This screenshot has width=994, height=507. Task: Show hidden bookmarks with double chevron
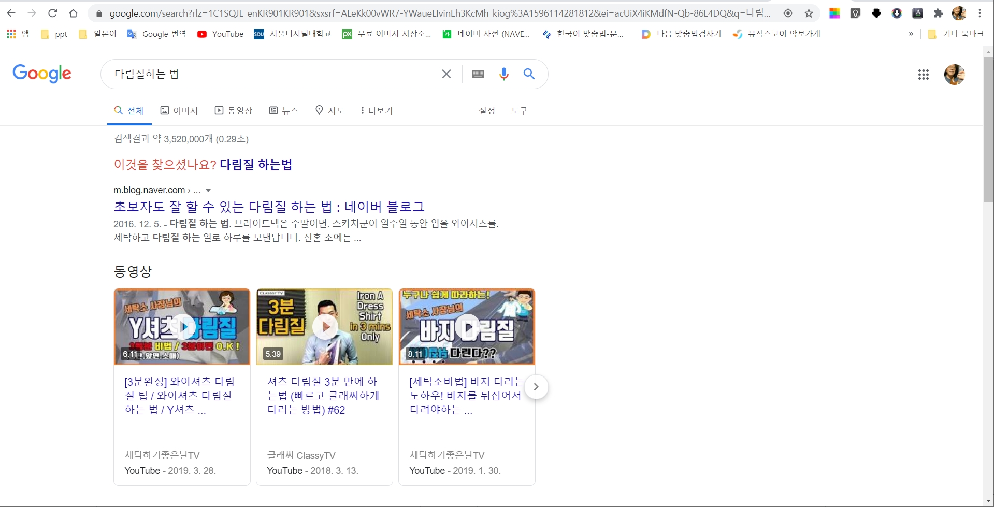pos(911,34)
